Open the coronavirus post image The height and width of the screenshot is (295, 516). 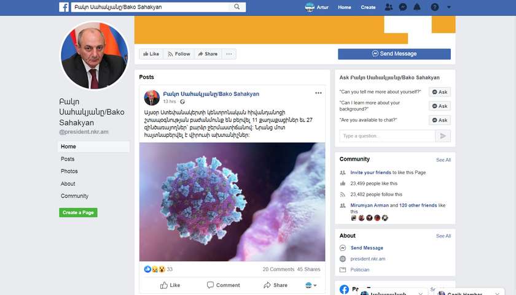point(232,202)
